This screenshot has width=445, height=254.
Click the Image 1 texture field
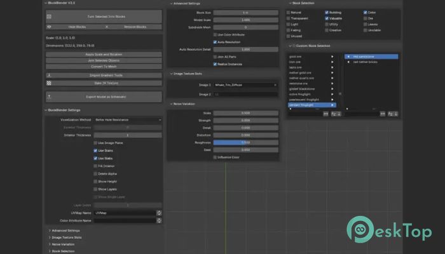(246, 84)
